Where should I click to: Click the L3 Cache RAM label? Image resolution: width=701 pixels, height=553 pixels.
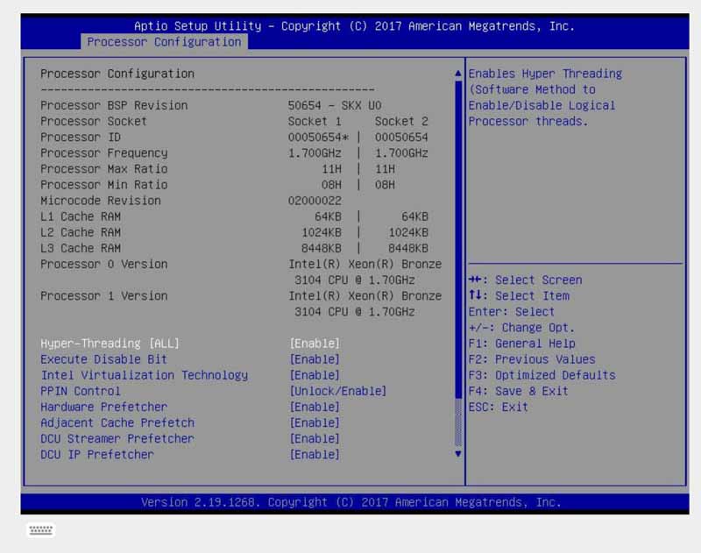[x=81, y=249]
